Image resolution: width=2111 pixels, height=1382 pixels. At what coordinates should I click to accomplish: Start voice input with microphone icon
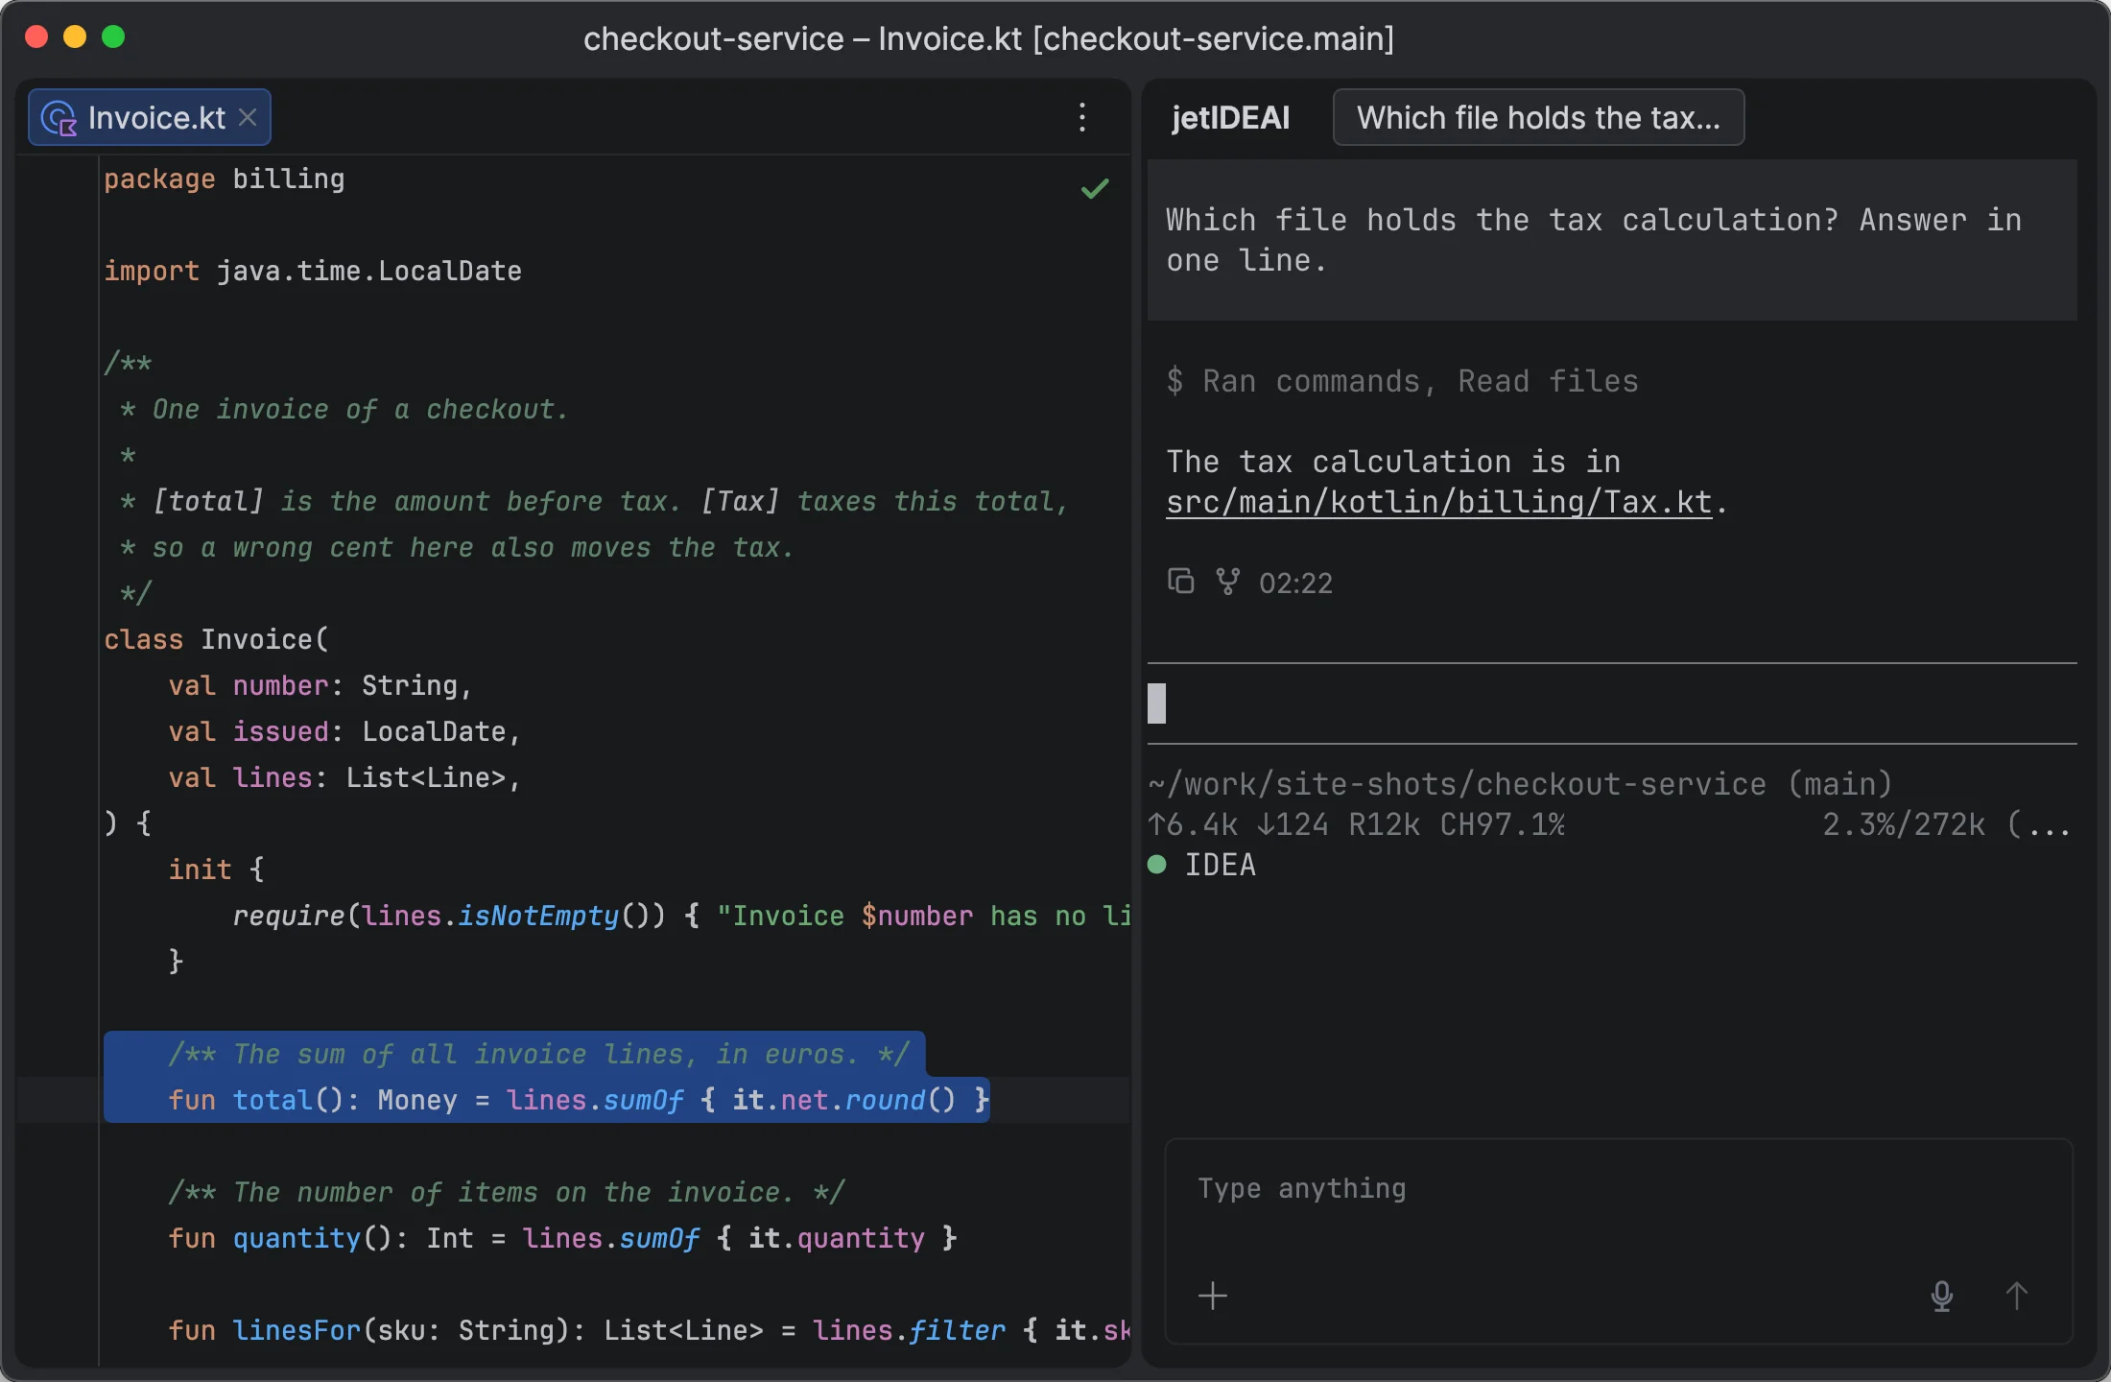pos(1941,1296)
